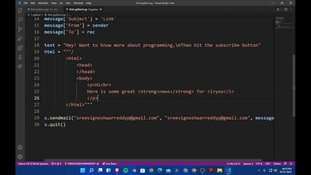
Task: Open the Selection menu
Action: pos(43,3)
